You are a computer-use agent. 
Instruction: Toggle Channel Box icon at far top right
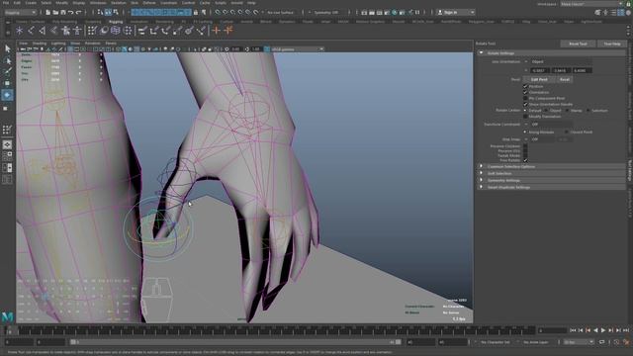point(628,13)
